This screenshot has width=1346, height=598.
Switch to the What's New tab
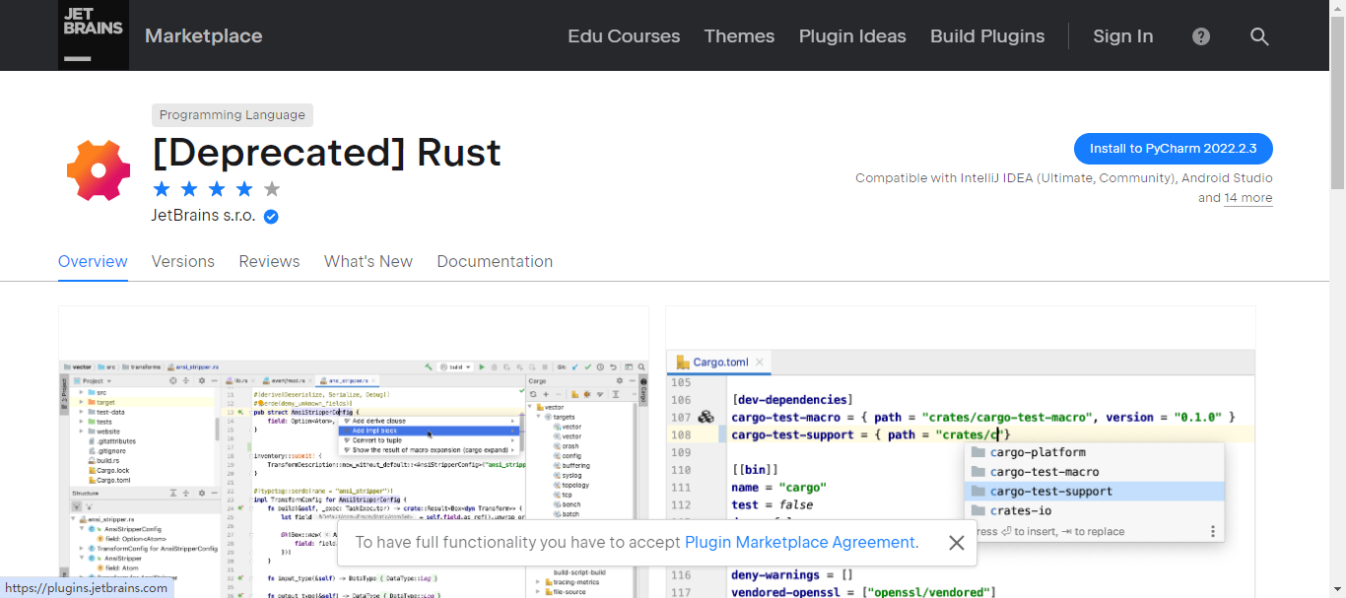point(369,262)
